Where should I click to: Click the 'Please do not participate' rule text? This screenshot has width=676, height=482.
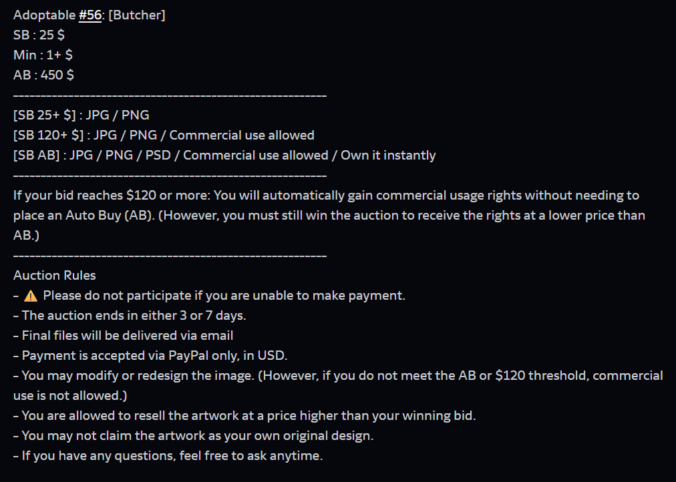(x=224, y=296)
